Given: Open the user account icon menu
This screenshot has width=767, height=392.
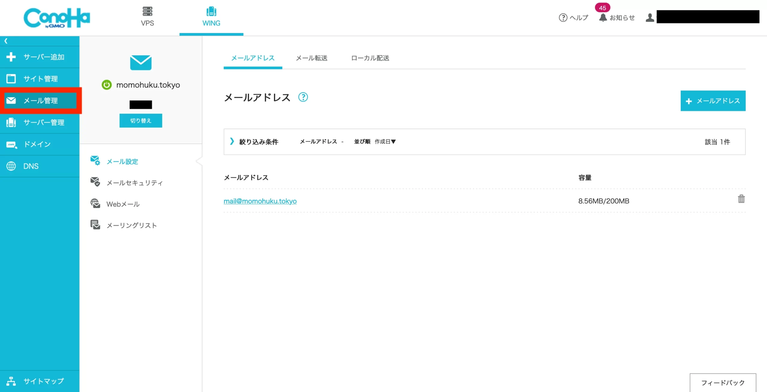Looking at the screenshot, I should click(650, 18).
